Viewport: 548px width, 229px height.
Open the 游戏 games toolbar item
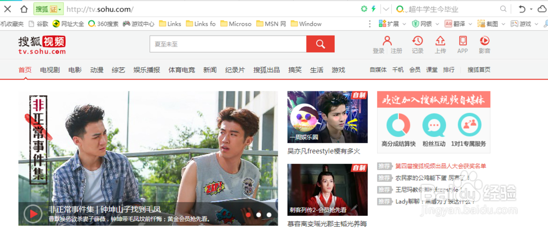521,24
